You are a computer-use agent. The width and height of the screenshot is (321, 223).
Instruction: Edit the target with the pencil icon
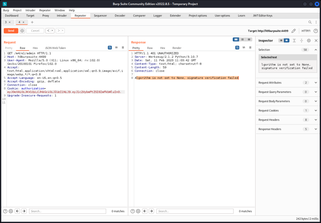coord(293,31)
